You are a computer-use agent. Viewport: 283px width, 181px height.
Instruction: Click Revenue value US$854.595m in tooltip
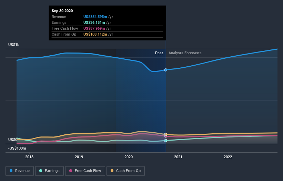pyautogui.click(x=95, y=17)
